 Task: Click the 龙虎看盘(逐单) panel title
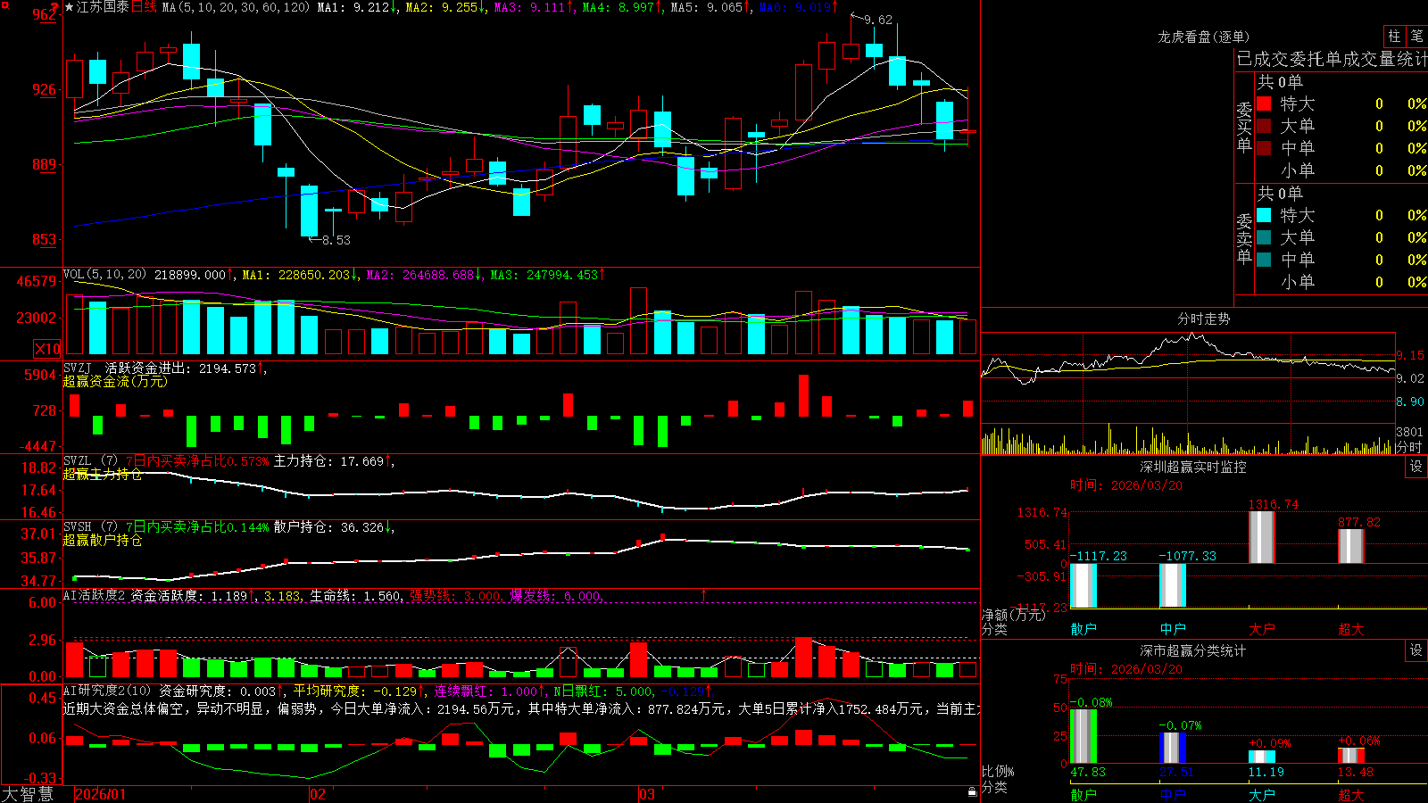point(1204,37)
